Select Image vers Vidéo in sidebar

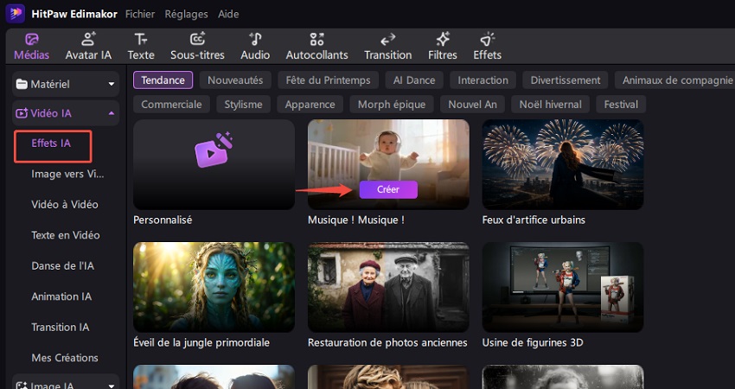(67, 174)
